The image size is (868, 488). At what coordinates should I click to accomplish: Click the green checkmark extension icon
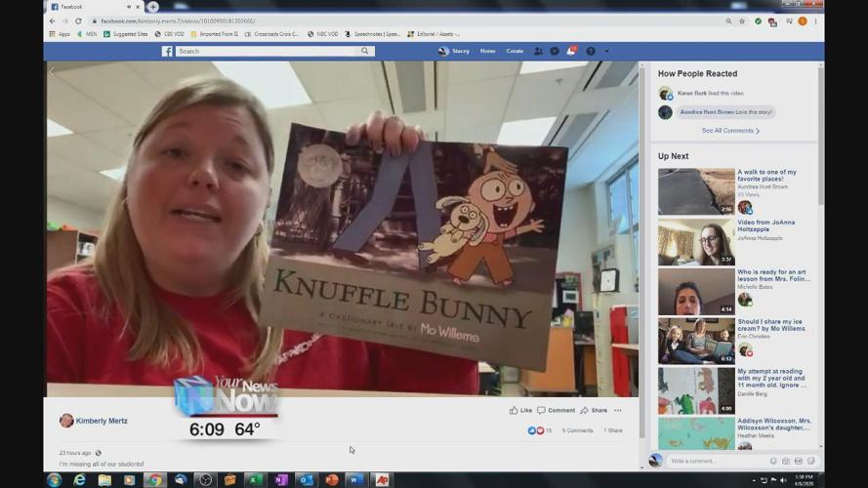758,21
